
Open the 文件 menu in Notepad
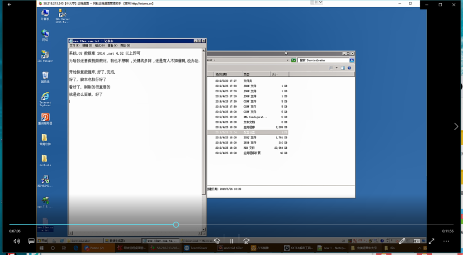click(74, 46)
